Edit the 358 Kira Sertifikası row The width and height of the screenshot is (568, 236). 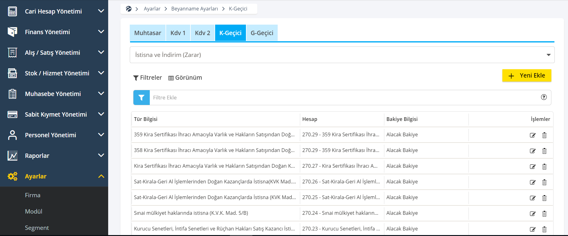(533, 151)
